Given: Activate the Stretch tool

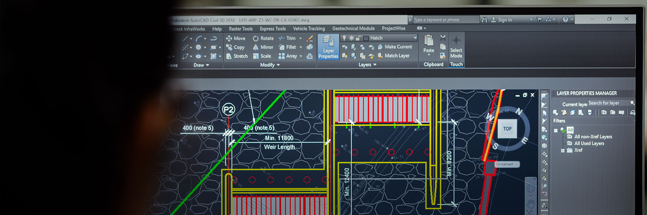Looking at the screenshot, I should tap(237, 56).
